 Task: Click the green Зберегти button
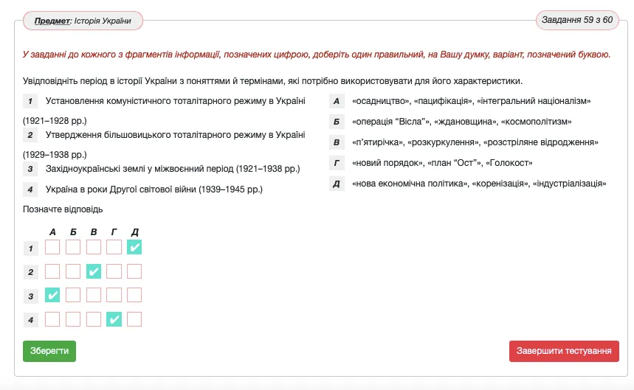coord(49,351)
